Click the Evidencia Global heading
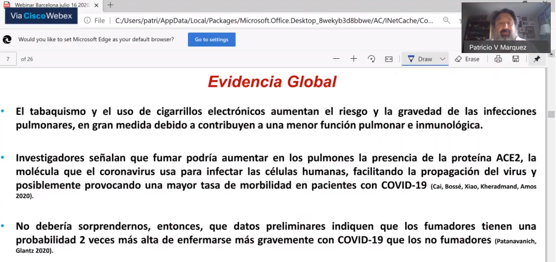Viewport: 556px width, 262px height. 272,82
